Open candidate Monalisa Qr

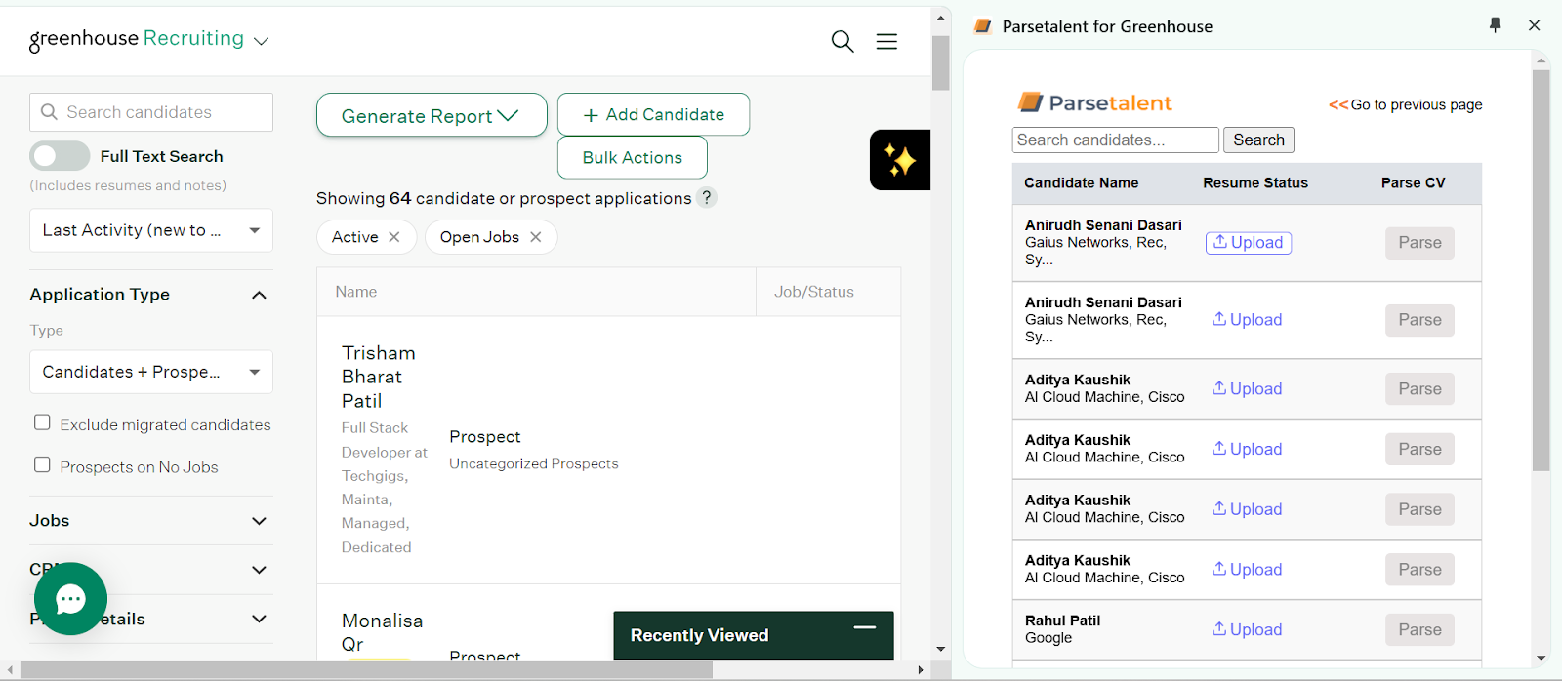coord(382,632)
